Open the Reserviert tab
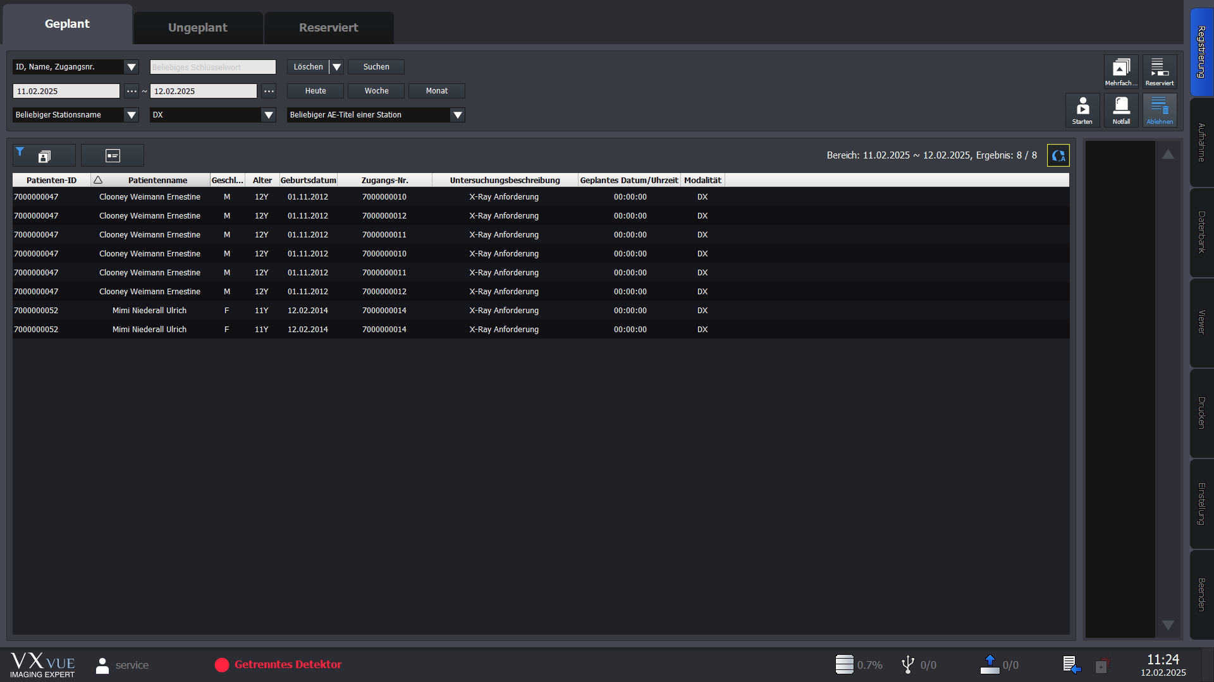Screen dimensions: 1214x682 [x=328, y=28]
